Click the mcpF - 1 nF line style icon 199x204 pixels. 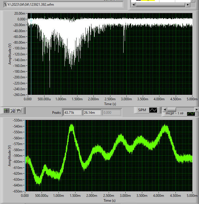click(x=191, y=113)
